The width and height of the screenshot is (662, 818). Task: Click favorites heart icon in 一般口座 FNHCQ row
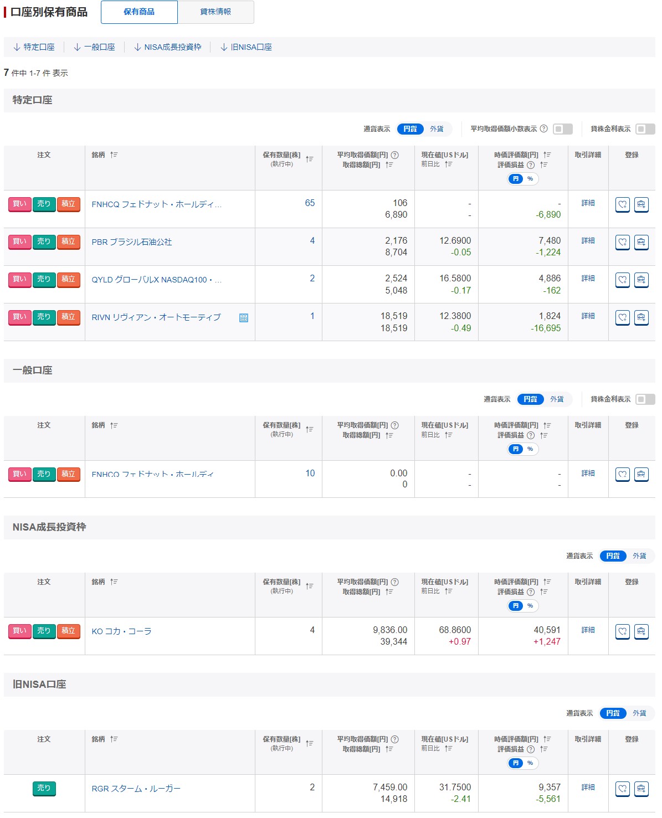tap(623, 475)
